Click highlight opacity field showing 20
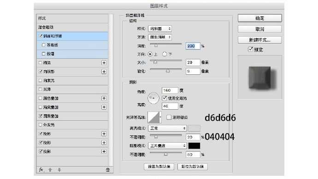The image size is (318, 179). pyautogui.click(x=193, y=137)
